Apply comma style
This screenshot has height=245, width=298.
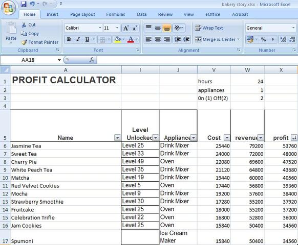273,39
